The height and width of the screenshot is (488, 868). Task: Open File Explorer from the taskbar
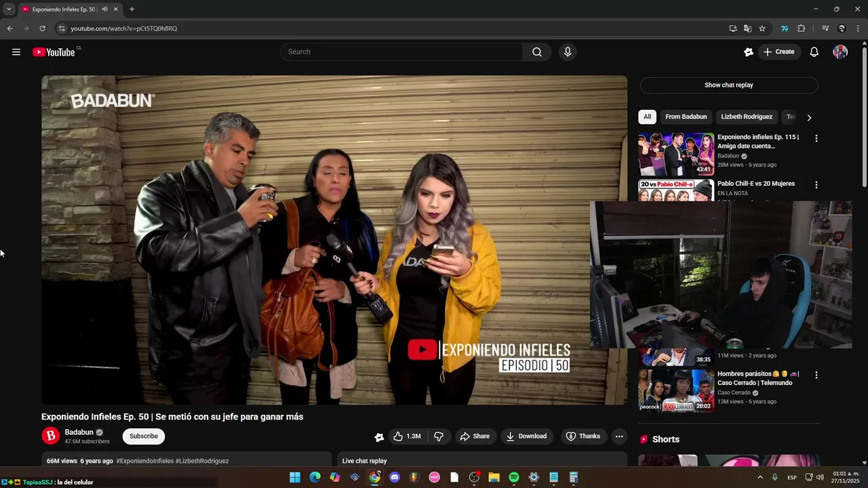494,477
